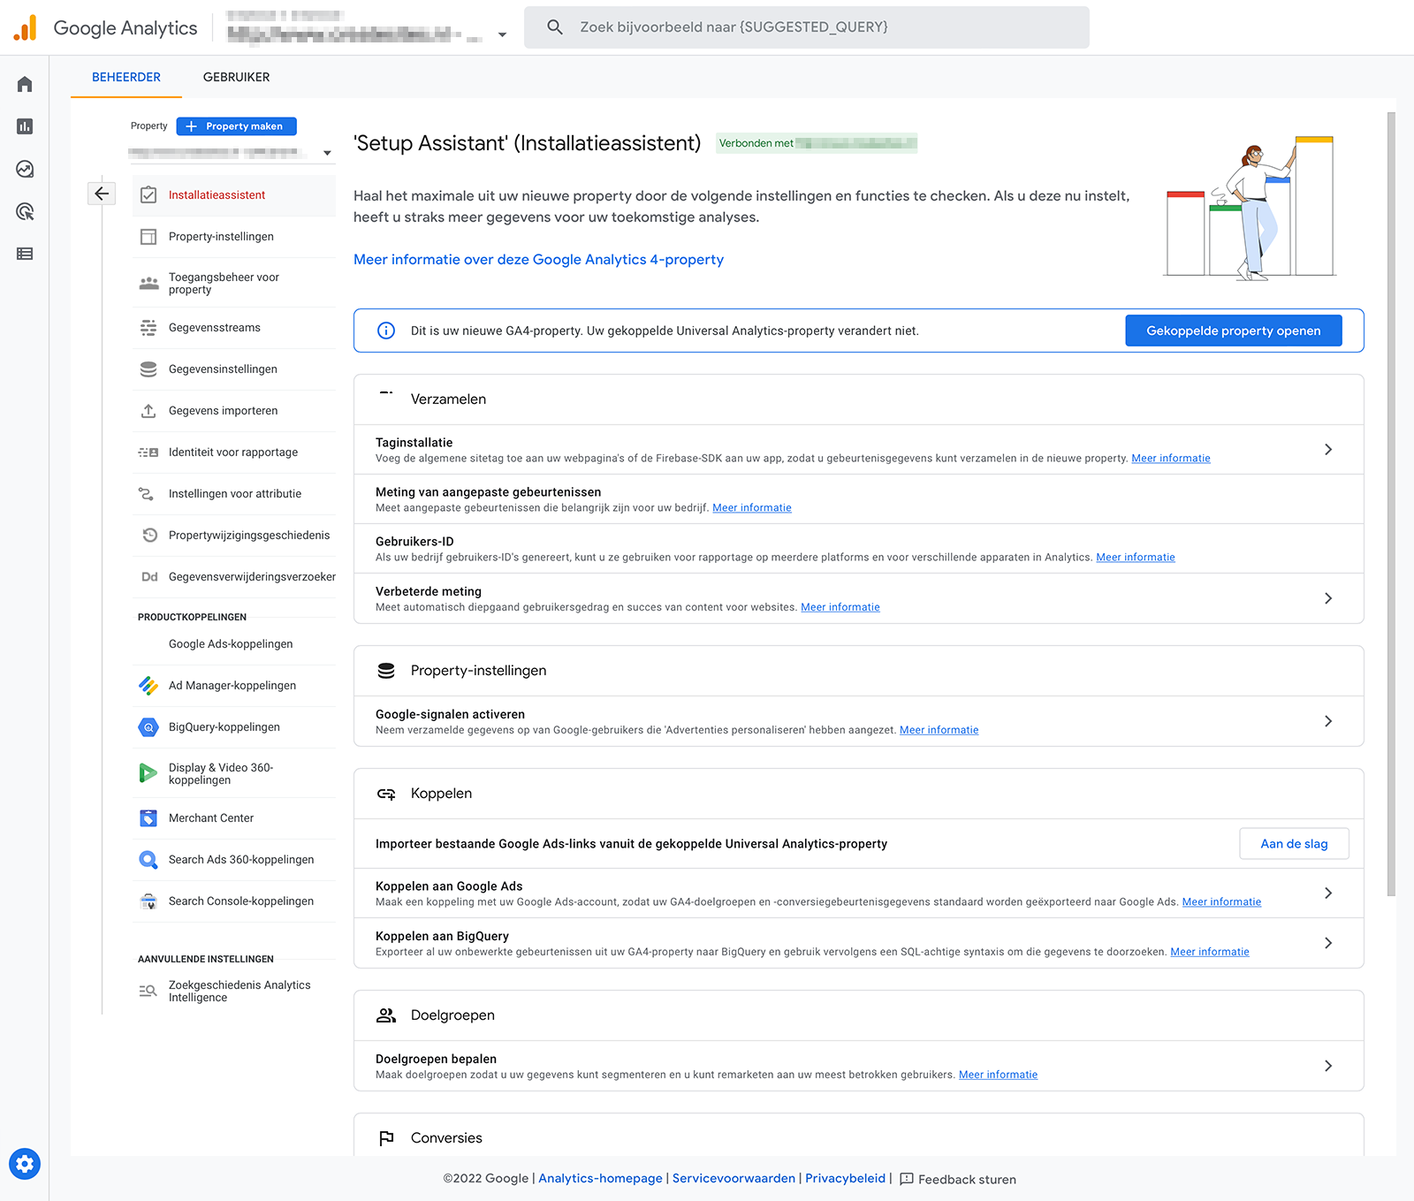Click the Merchant Center tag icon
This screenshot has width=1414, height=1201.
(148, 818)
